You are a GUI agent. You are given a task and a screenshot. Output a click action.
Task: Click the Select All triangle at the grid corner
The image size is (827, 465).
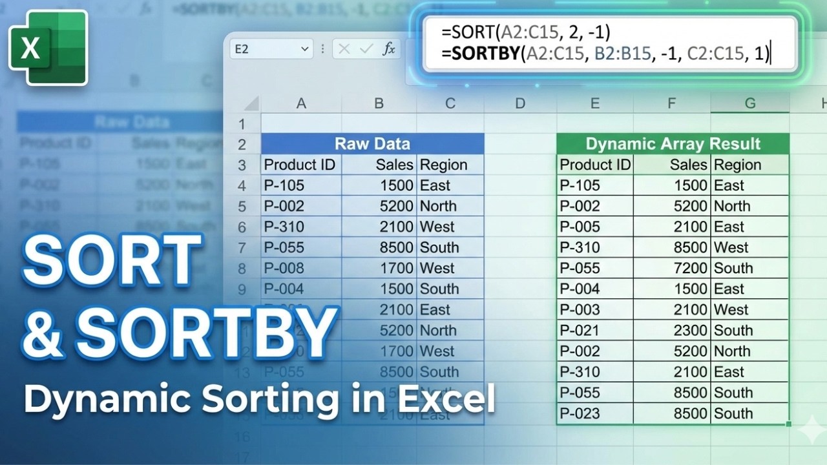(251, 103)
